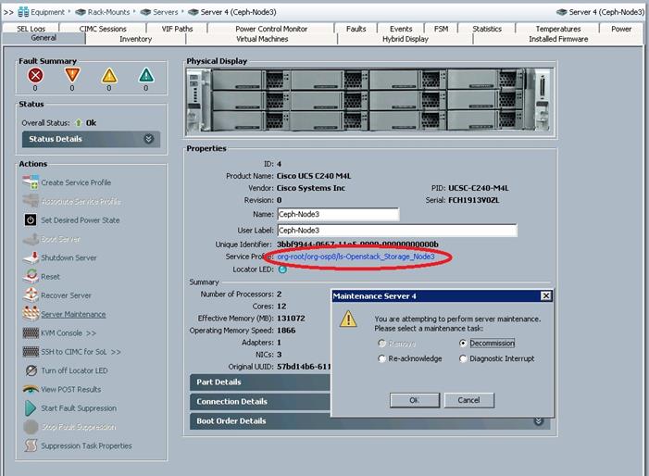Click the SSH to CIMC for SoL icon
The height and width of the screenshot is (476, 649).
tap(31, 351)
